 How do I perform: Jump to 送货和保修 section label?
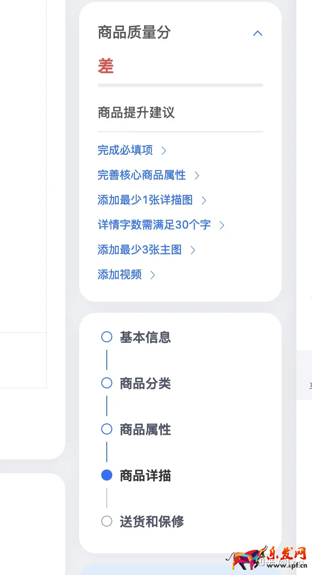(152, 522)
